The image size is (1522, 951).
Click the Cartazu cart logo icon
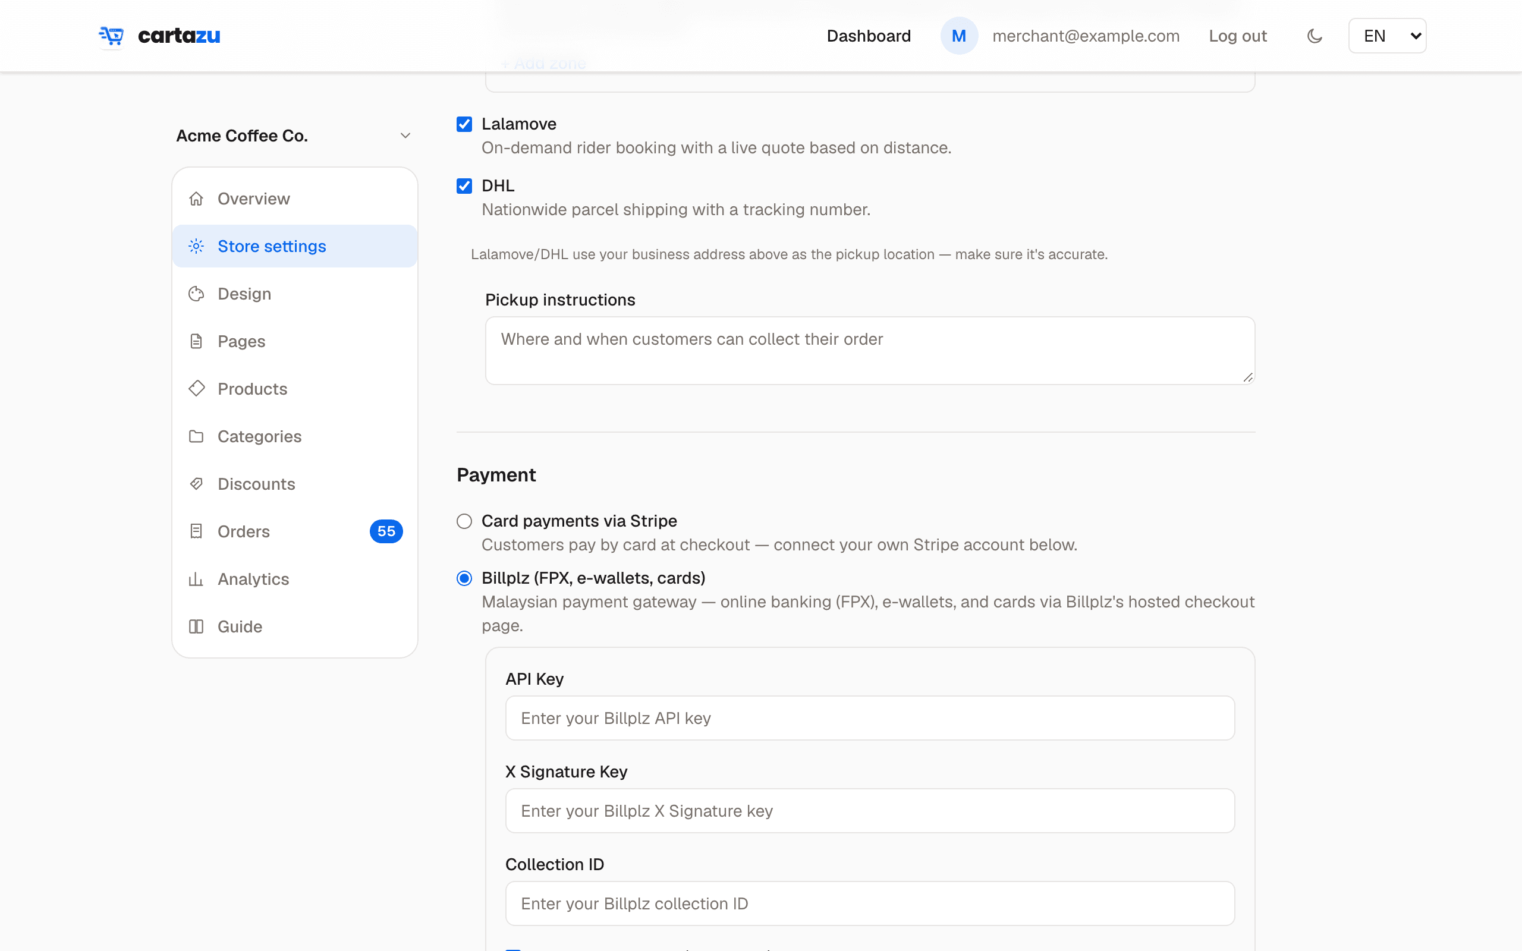pyautogui.click(x=111, y=36)
